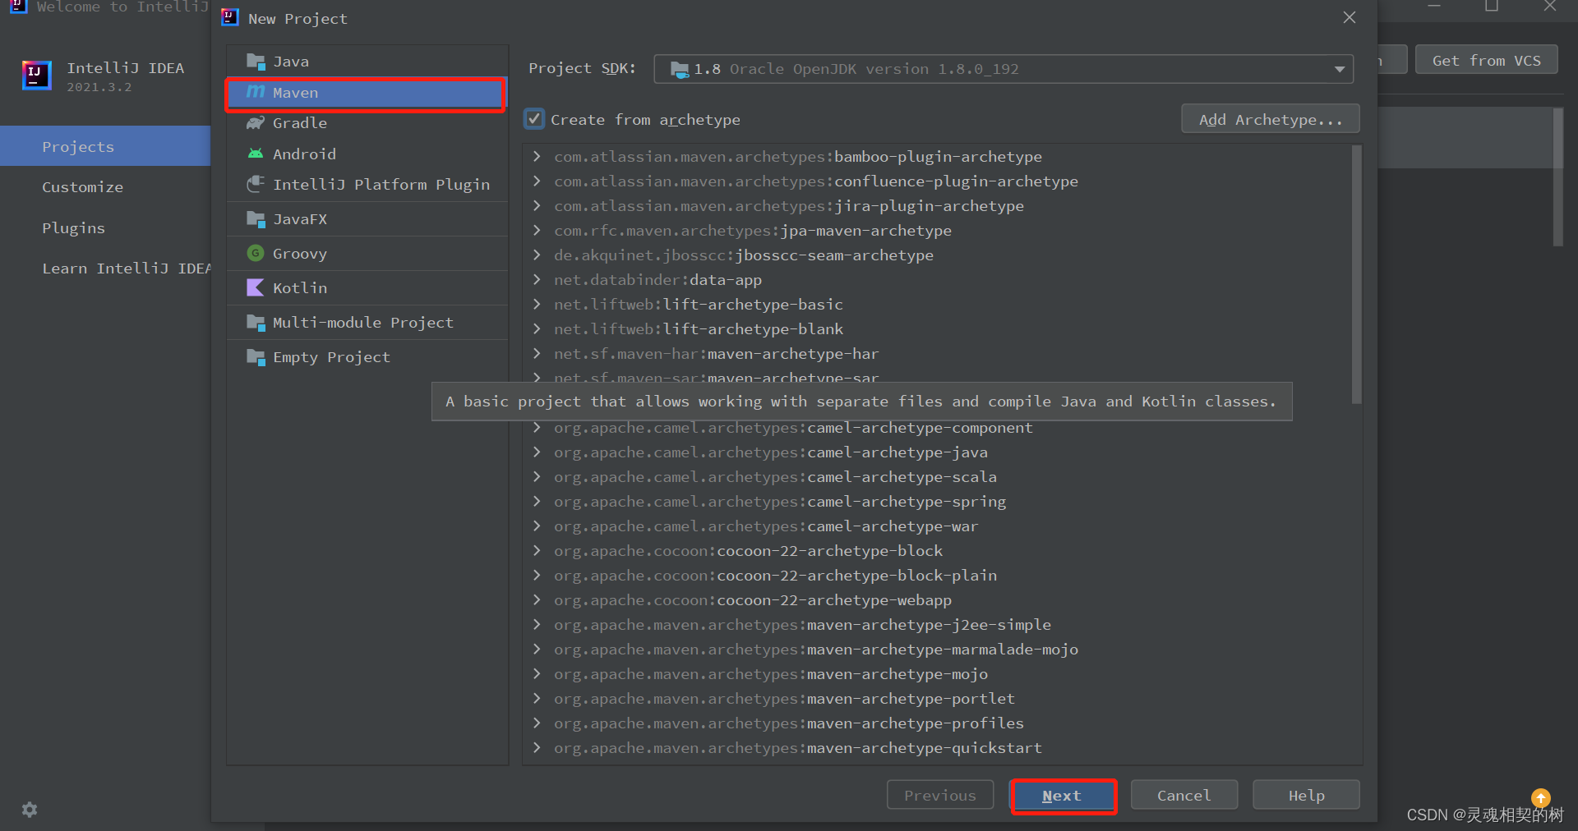Expand jbosscc-seam-archetype entry

pos(537,255)
